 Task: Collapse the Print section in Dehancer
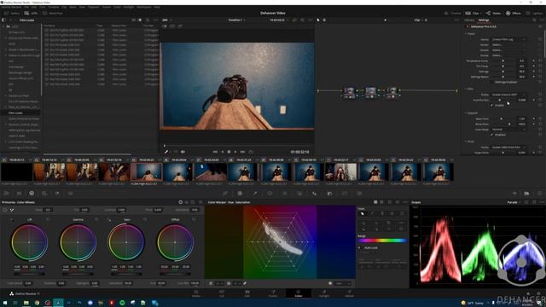pyautogui.click(x=466, y=142)
